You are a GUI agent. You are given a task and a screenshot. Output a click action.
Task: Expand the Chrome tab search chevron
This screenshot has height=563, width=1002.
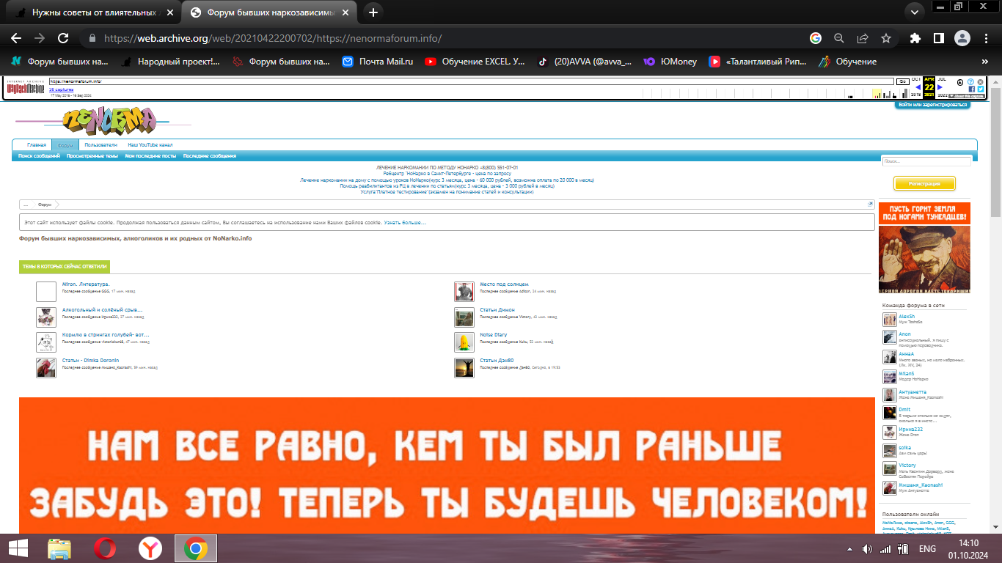tap(914, 12)
